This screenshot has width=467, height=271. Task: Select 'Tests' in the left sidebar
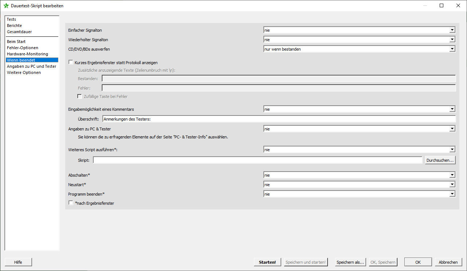12,19
